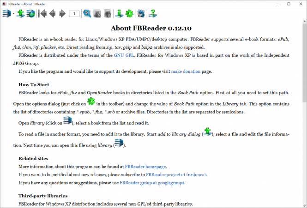Go forward with the right arrow

pyautogui.click(x=62, y=14)
